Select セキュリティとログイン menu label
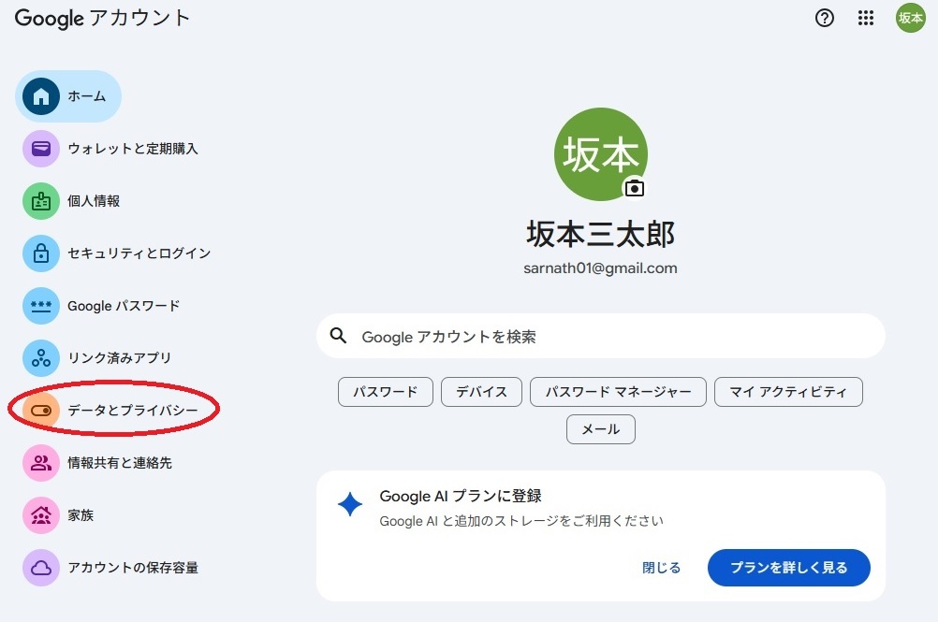The height and width of the screenshot is (622, 938). pos(139,253)
